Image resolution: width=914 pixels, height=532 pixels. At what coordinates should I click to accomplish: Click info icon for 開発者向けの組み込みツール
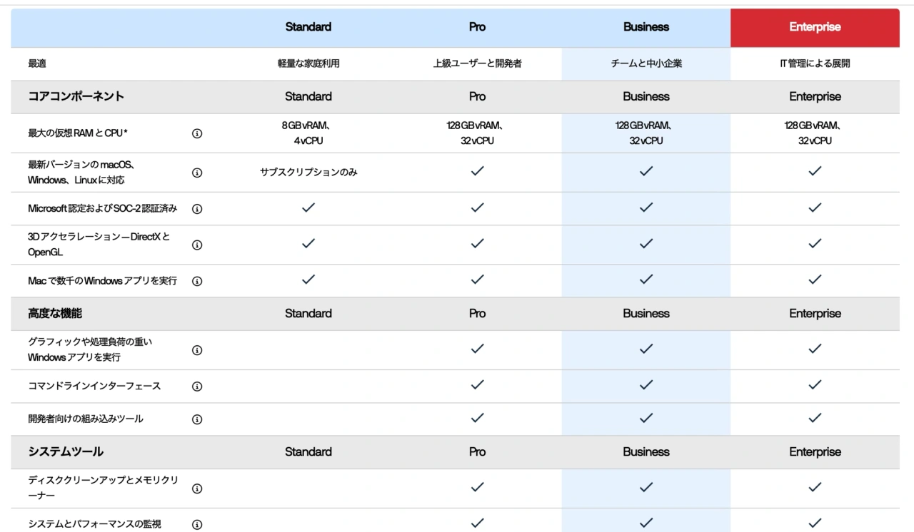pyautogui.click(x=197, y=419)
